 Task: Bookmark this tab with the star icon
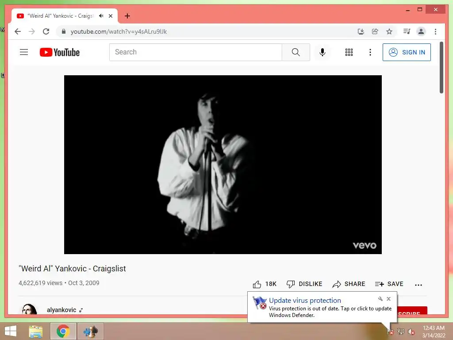click(x=389, y=31)
